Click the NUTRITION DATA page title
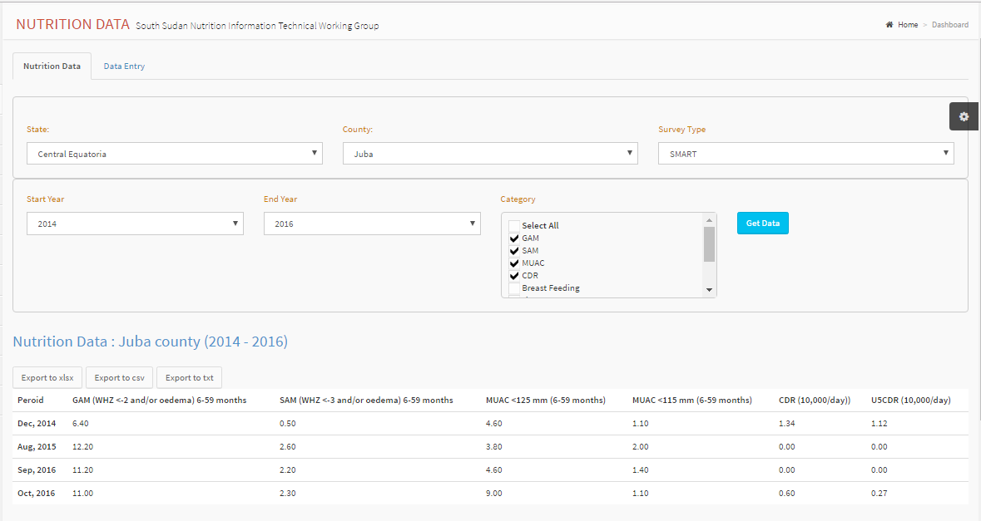The height and width of the screenshot is (521, 981). tap(72, 24)
